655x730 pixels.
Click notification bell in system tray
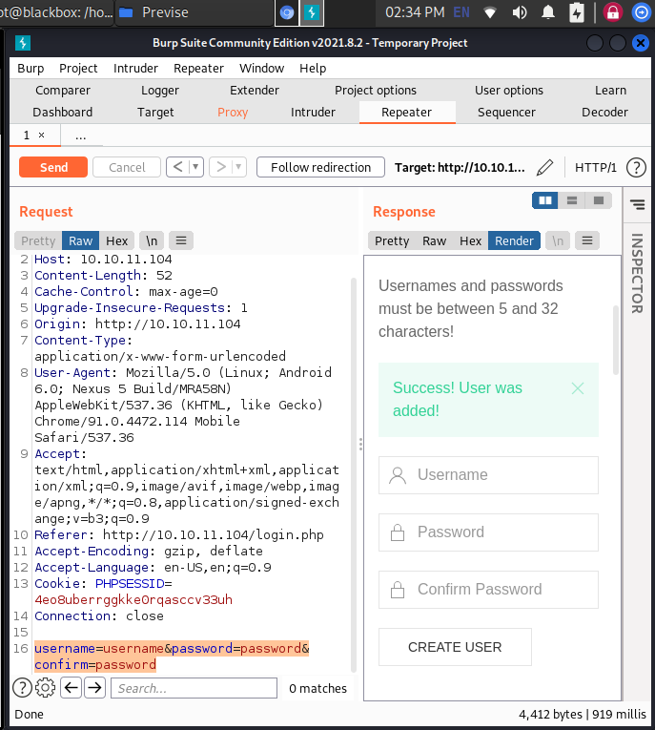coord(550,12)
